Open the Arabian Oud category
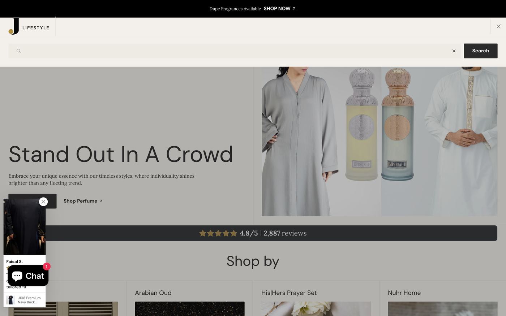The width and height of the screenshot is (506, 316). click(x=153, y=293)
